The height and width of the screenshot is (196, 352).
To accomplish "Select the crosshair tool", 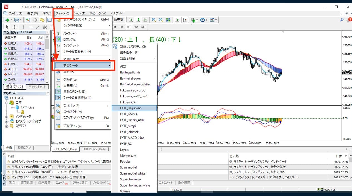I will click(x=14, y=27).
